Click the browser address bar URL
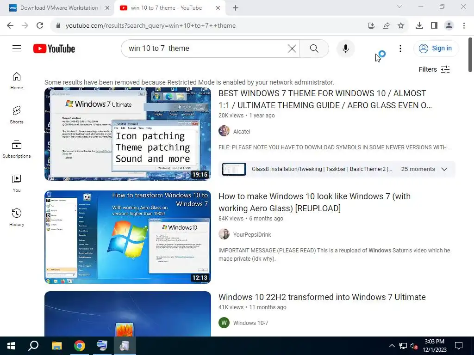Viewport: 474px width, 355px height. coord(150,26)
